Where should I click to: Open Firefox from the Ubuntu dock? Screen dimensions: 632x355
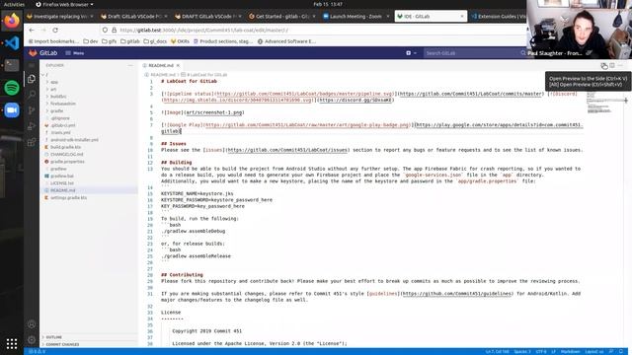click(12, 21)
